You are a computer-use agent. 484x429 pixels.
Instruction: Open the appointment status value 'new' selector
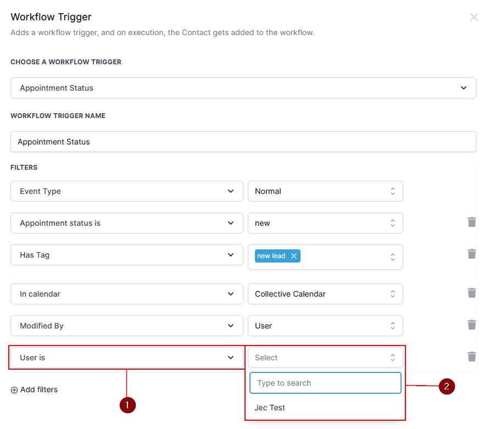click(x=325, y=223)
